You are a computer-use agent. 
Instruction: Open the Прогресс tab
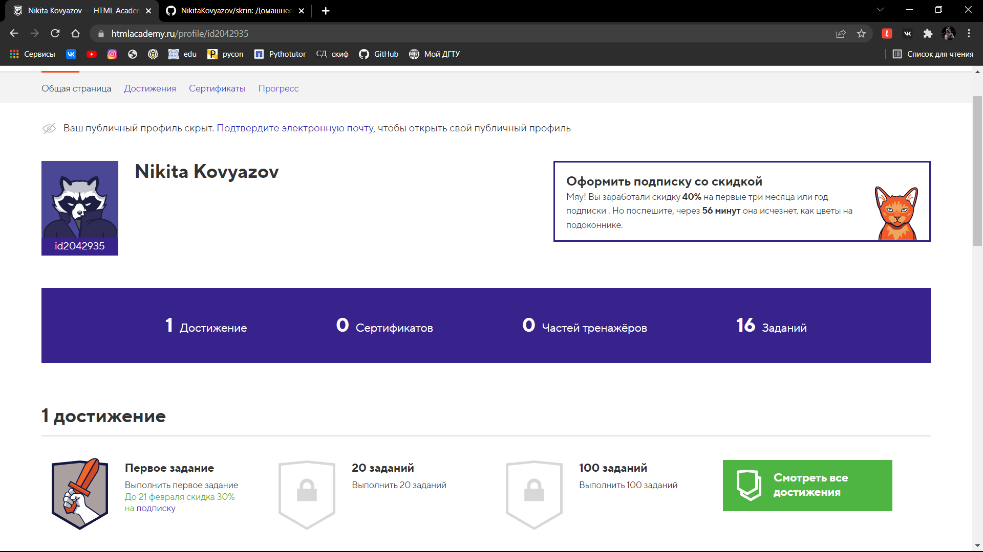point(279,88)
